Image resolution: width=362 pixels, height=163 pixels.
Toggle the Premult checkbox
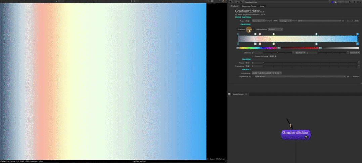351,77
